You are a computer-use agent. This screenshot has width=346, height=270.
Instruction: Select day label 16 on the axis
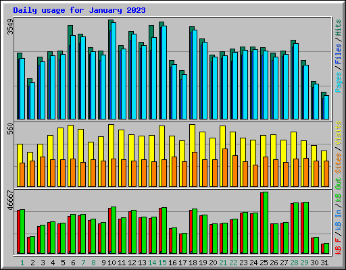point(172,263)
